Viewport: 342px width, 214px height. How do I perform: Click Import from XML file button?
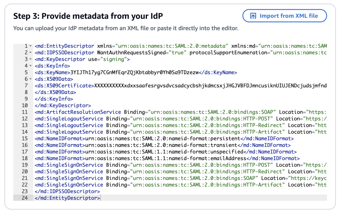285,16
